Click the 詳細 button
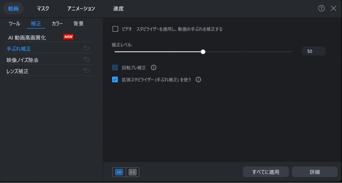Viewport: 342px width, 183px height. (315, 172)
